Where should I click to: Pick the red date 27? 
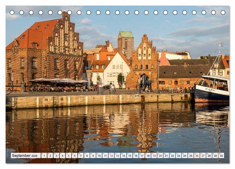coord(203,155)
